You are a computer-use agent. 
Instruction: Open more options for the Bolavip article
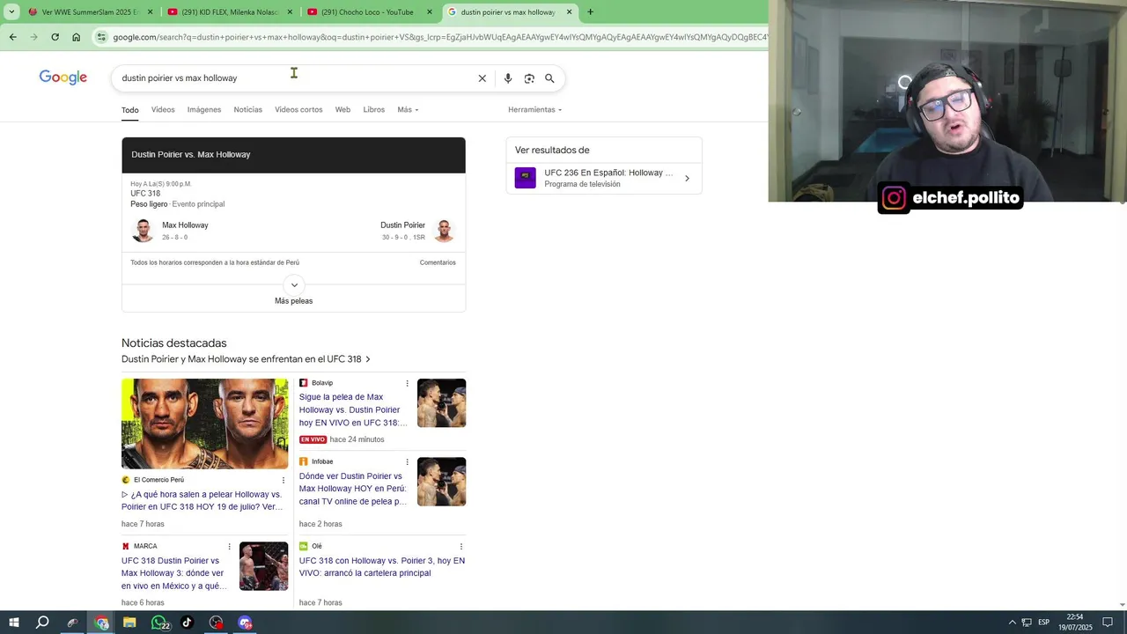pos(407,383)
